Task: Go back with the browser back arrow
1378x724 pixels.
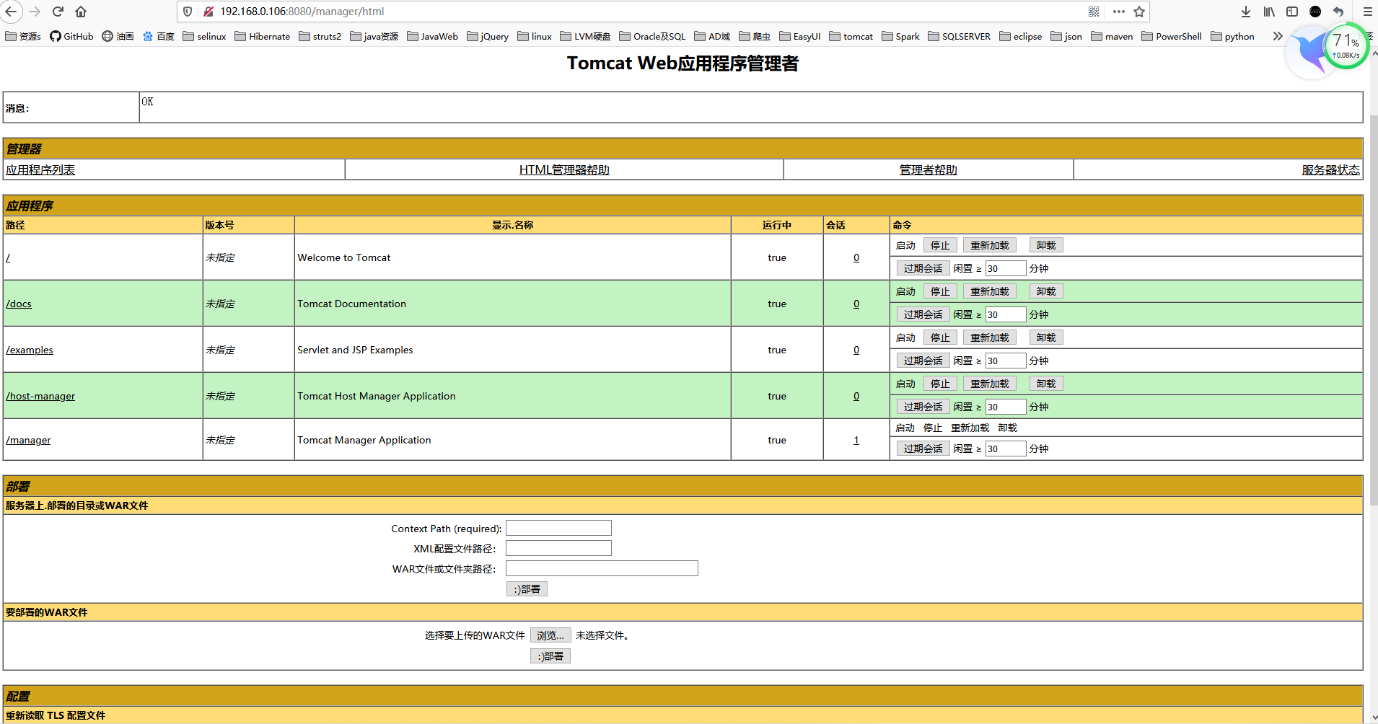Action: point(11,12)
